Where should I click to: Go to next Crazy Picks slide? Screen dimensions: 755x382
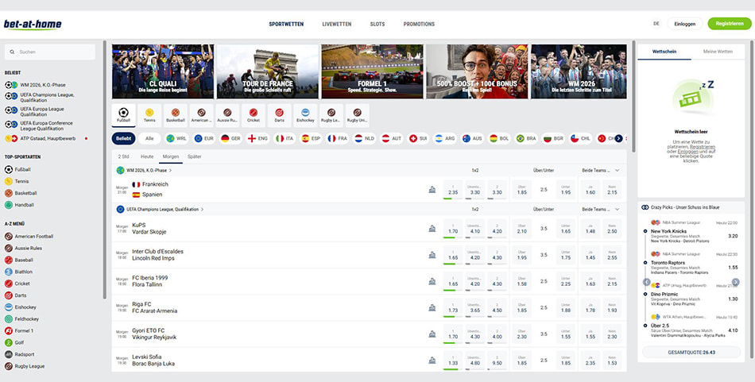[735, 283]
